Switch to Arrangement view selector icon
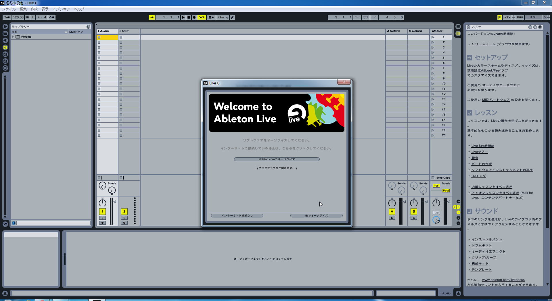The image size is (552, 301). click(458, 26)
